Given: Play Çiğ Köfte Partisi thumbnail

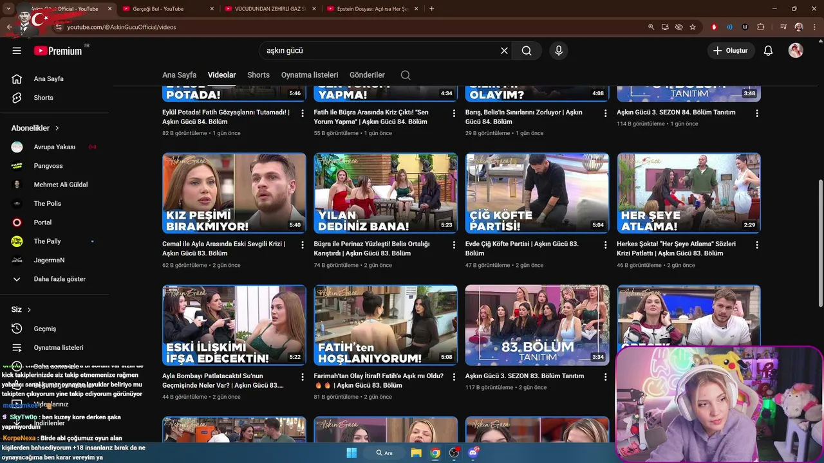Looking at the screenshot, I should (537, 193).
